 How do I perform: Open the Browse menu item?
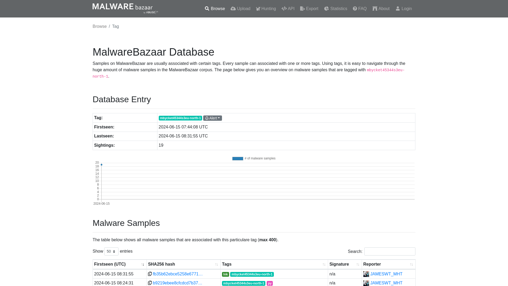tap(215, 9)
